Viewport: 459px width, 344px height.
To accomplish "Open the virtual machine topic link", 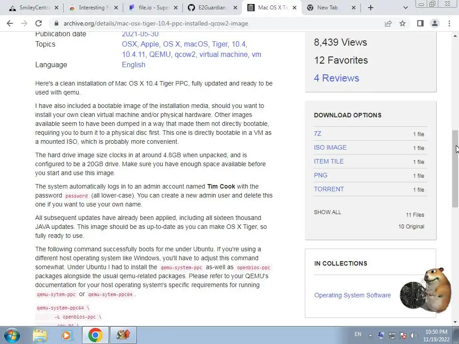I will 223,54.
